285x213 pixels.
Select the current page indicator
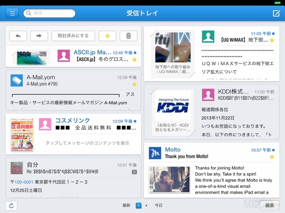[x=139, y=205]
